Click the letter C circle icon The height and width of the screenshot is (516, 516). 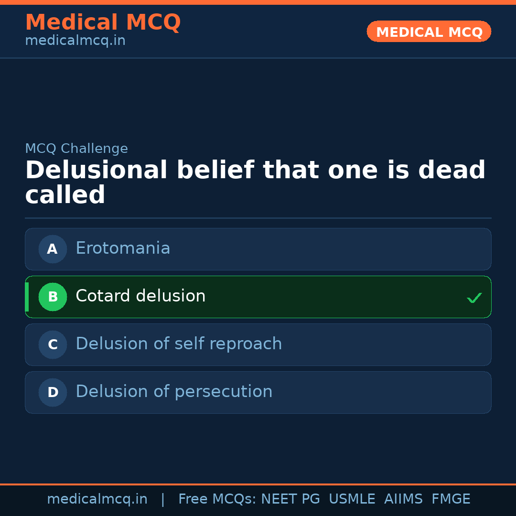click(x=53, y=344)
